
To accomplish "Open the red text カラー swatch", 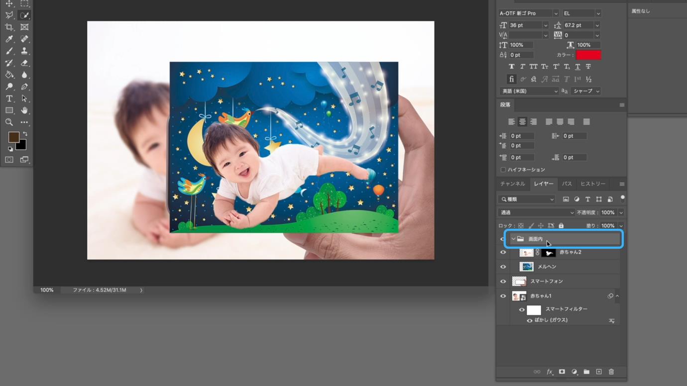I will coord(588,55).
